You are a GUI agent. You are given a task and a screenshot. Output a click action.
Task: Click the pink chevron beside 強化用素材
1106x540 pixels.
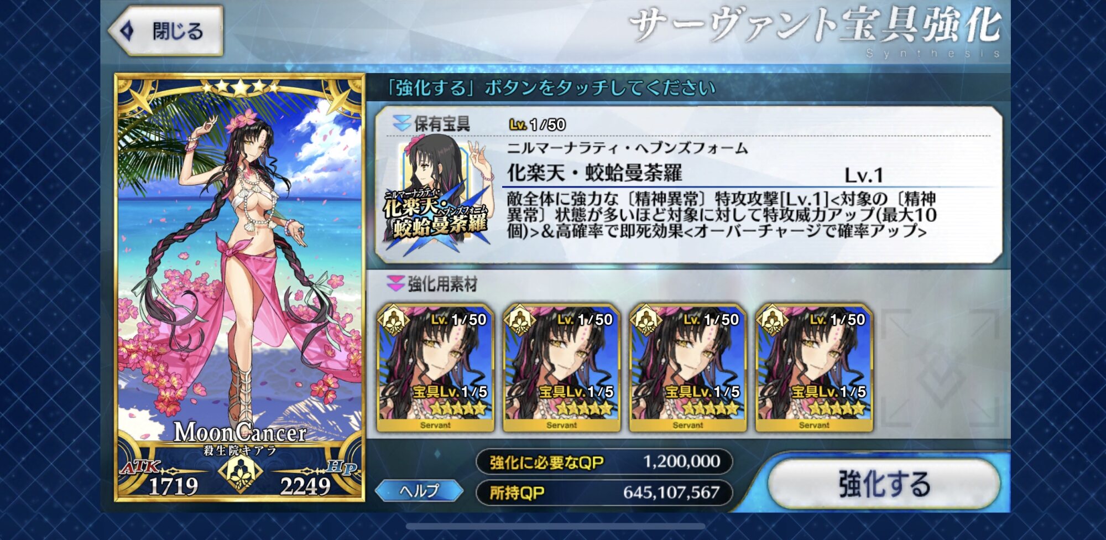pyautogui.click(x=395, y=284)
